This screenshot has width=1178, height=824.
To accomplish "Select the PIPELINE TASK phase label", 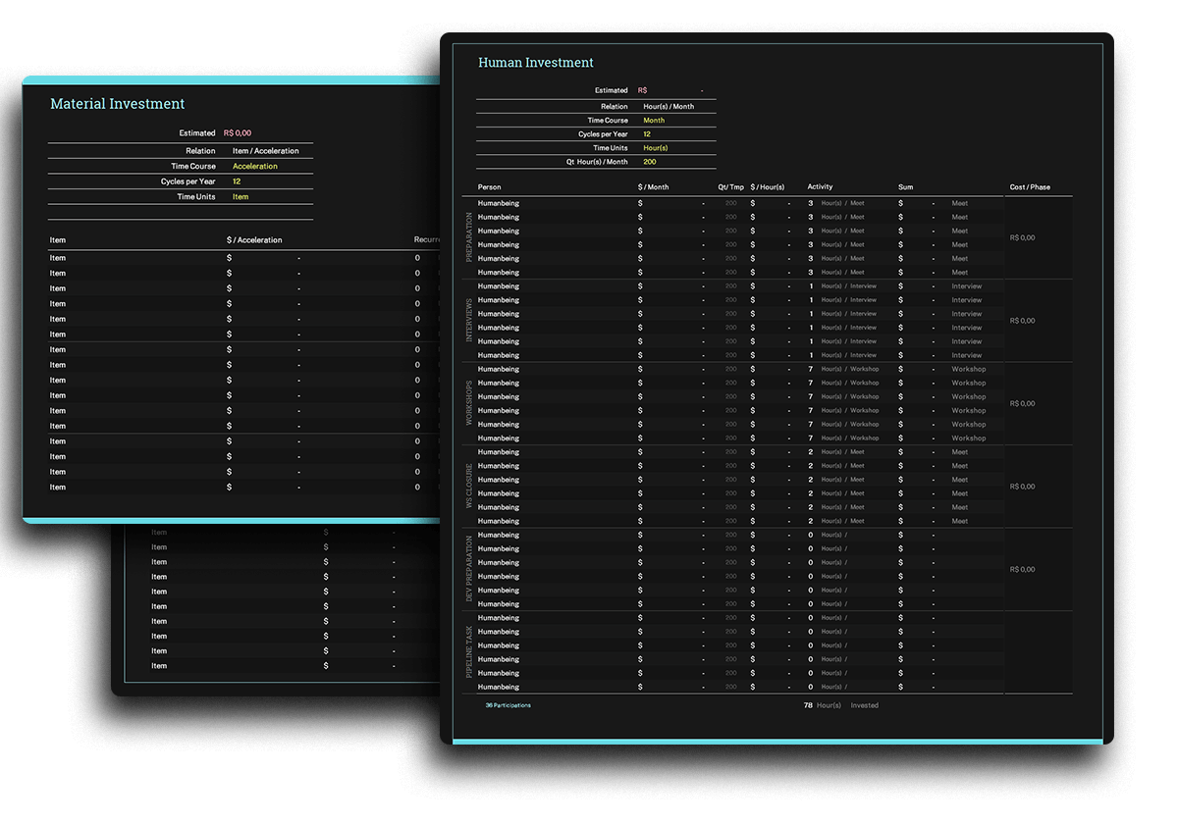I will [468, 651].
